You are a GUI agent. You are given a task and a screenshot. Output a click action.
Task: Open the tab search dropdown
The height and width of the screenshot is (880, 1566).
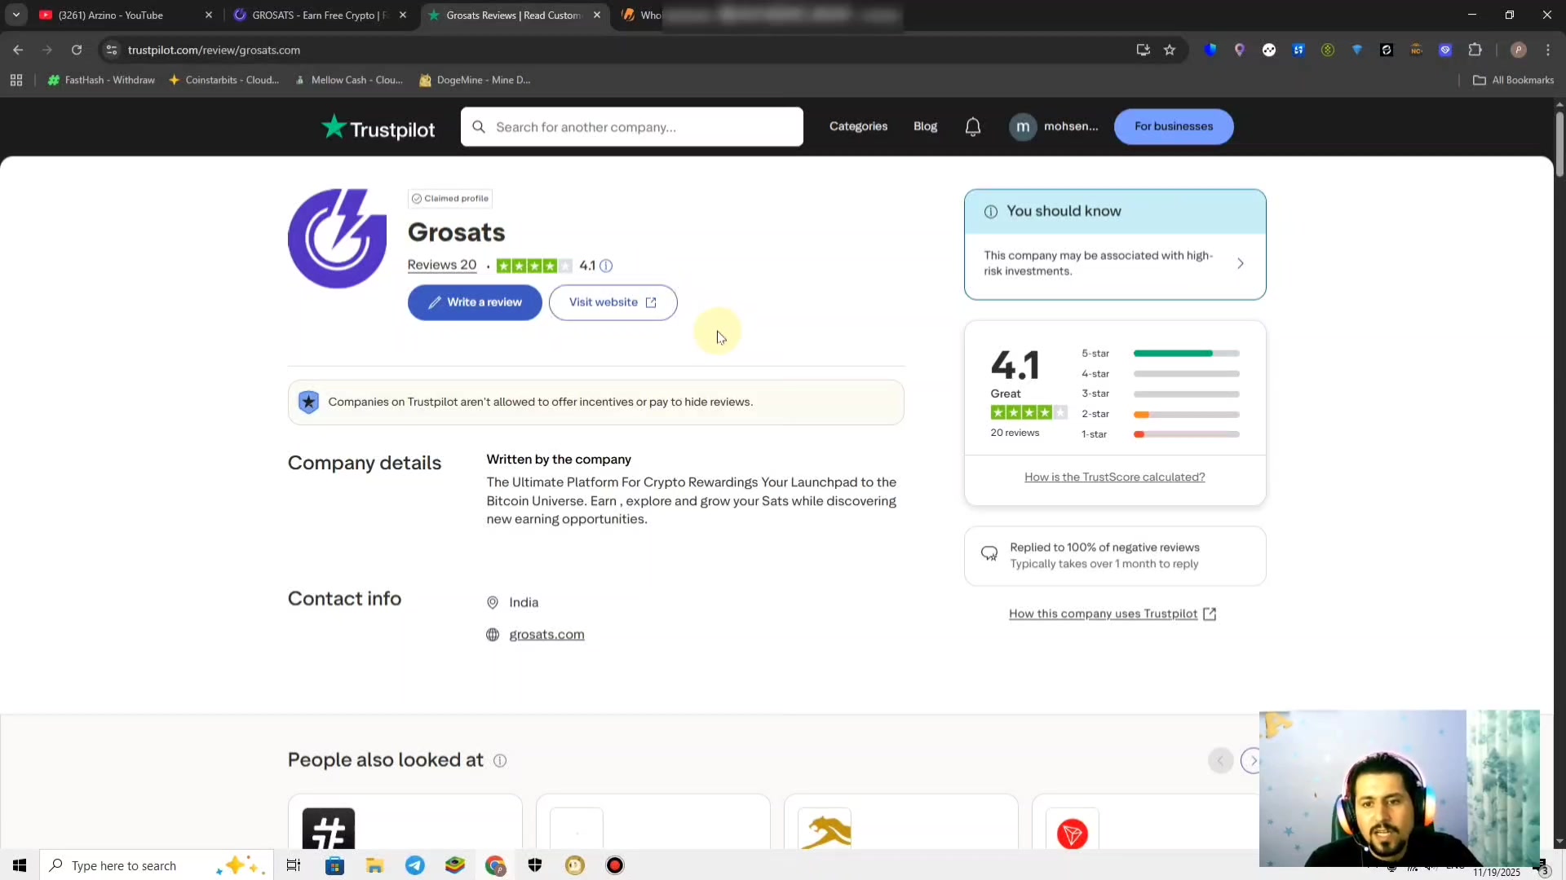coord(16,15)
